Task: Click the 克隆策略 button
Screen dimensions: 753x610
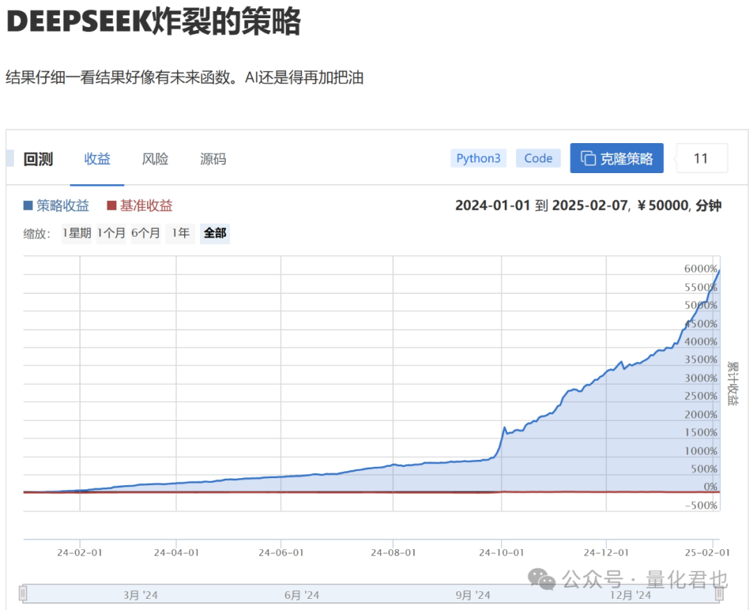Action: (x=616, y=158)
